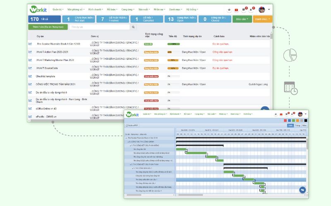The width and height of the screenshot is (331, 206).
Task: Open the orange 'Danh mục' dropdown button
Action: coord(262,19)
